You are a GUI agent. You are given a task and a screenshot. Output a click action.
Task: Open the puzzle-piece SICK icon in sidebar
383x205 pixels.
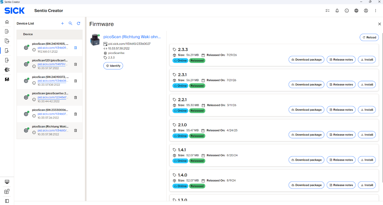7,70
